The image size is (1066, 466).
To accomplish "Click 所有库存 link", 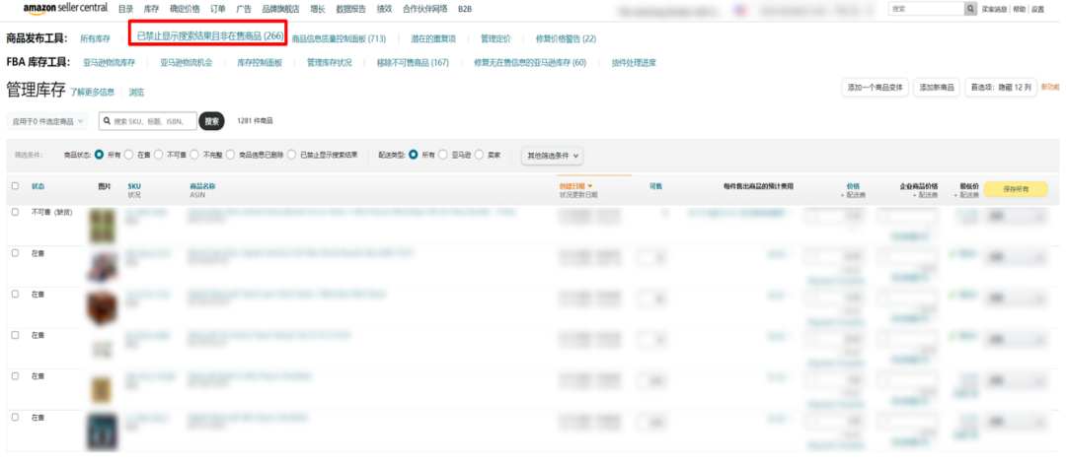I will click(x=95, y=39).
